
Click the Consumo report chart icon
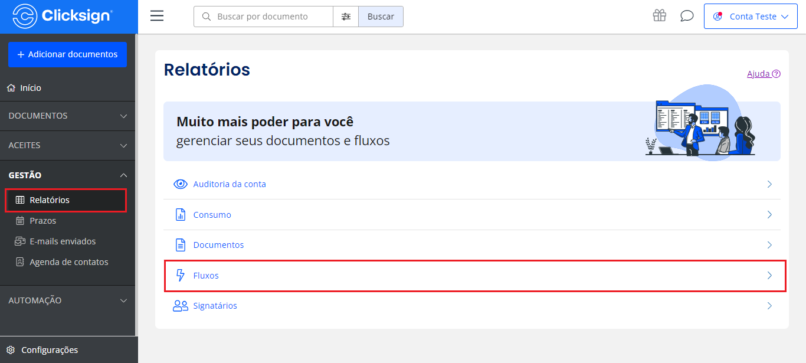(x=181, y=215)
